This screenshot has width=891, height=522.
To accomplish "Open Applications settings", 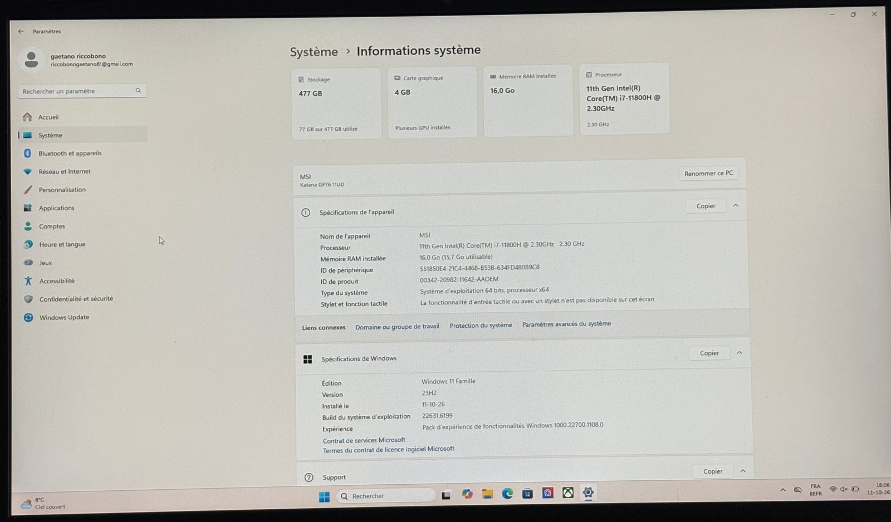I will coord(82,208).
